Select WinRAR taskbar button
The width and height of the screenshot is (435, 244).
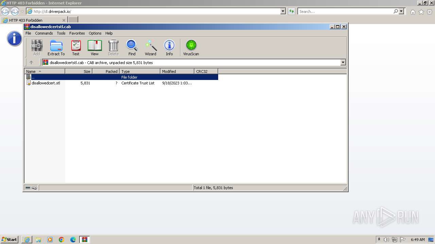(x=85, y=240)
